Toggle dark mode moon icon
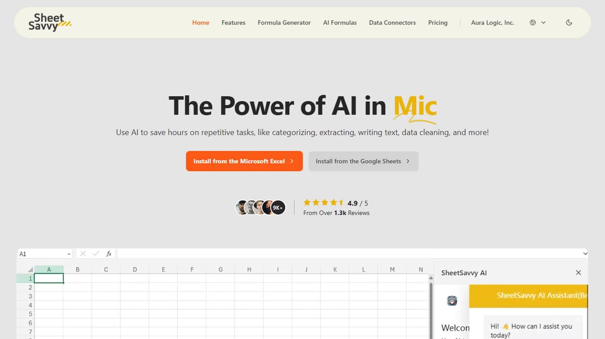The height and width of the screenshot is (339, 605). [569, 23]
